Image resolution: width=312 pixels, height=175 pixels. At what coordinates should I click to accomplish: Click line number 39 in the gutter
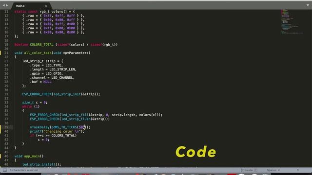click(6, 127)
